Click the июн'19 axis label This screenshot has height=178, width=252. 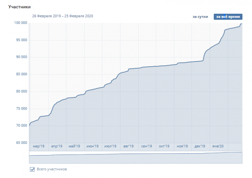(92, 146)
